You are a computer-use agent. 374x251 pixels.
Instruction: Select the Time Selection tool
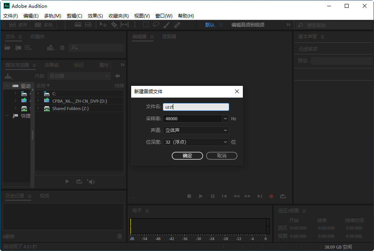coord(135,25)
